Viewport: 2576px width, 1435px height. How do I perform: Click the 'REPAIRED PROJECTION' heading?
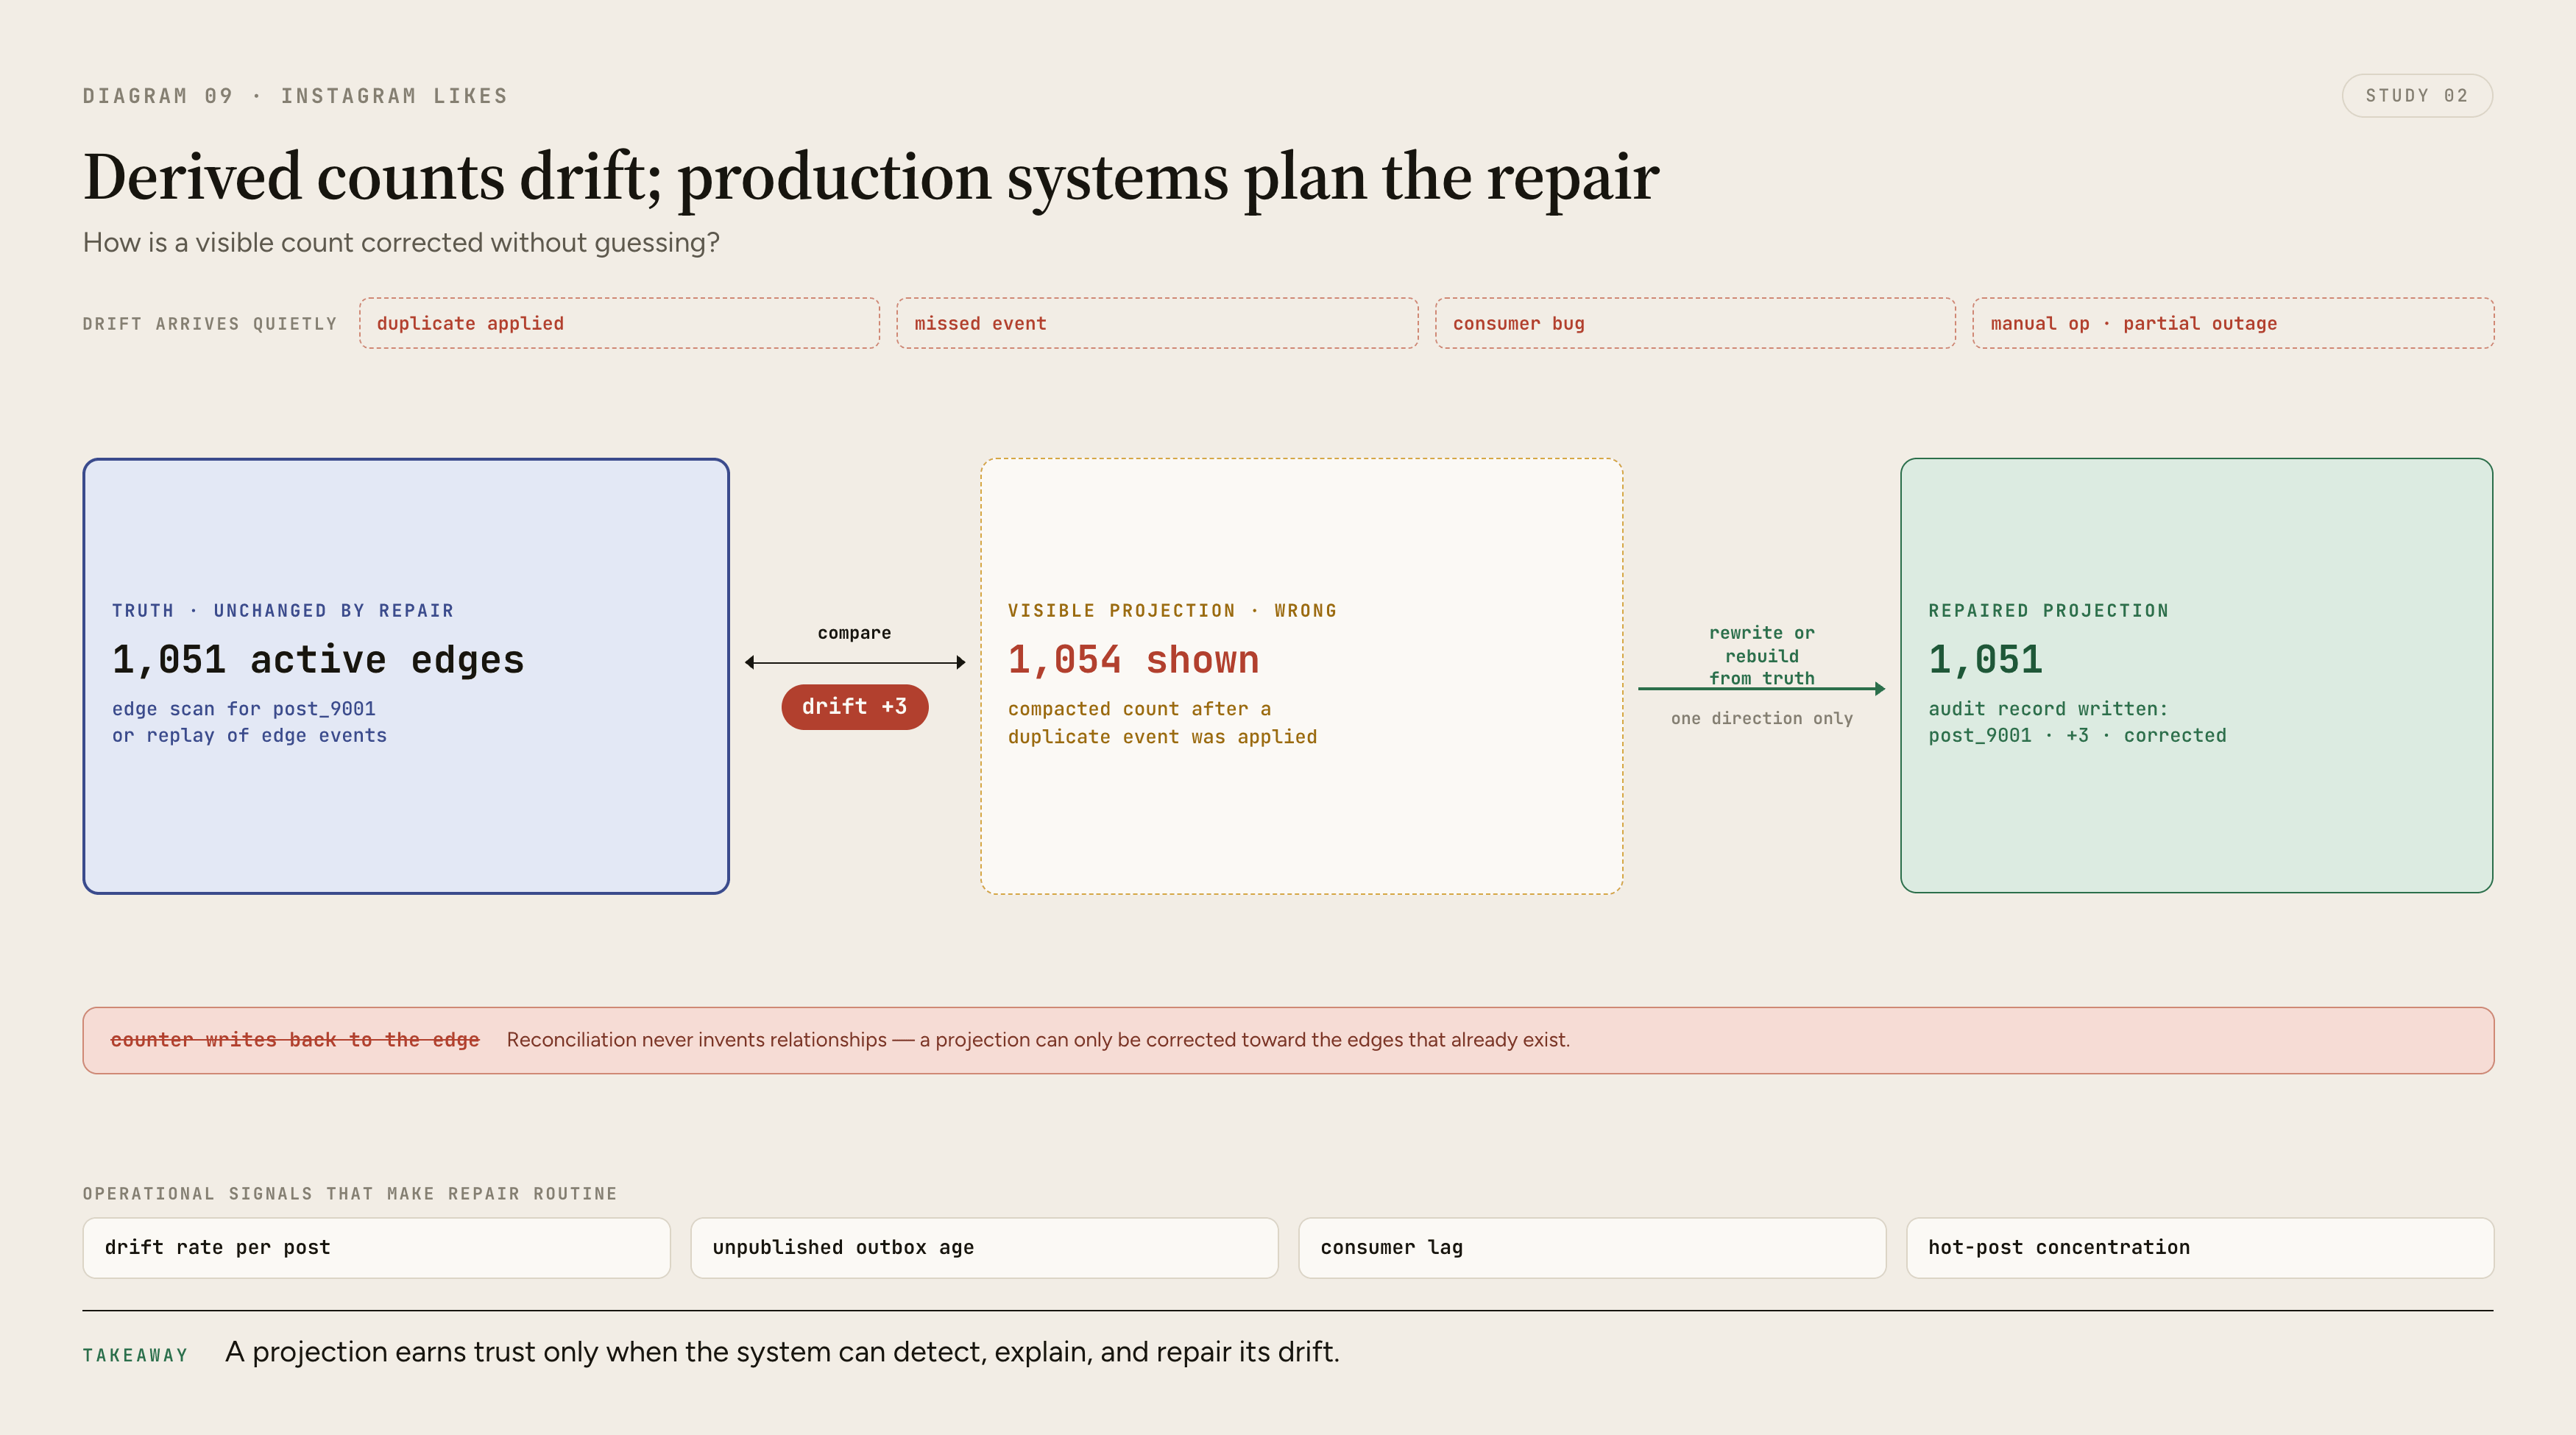pos(2048,610)
